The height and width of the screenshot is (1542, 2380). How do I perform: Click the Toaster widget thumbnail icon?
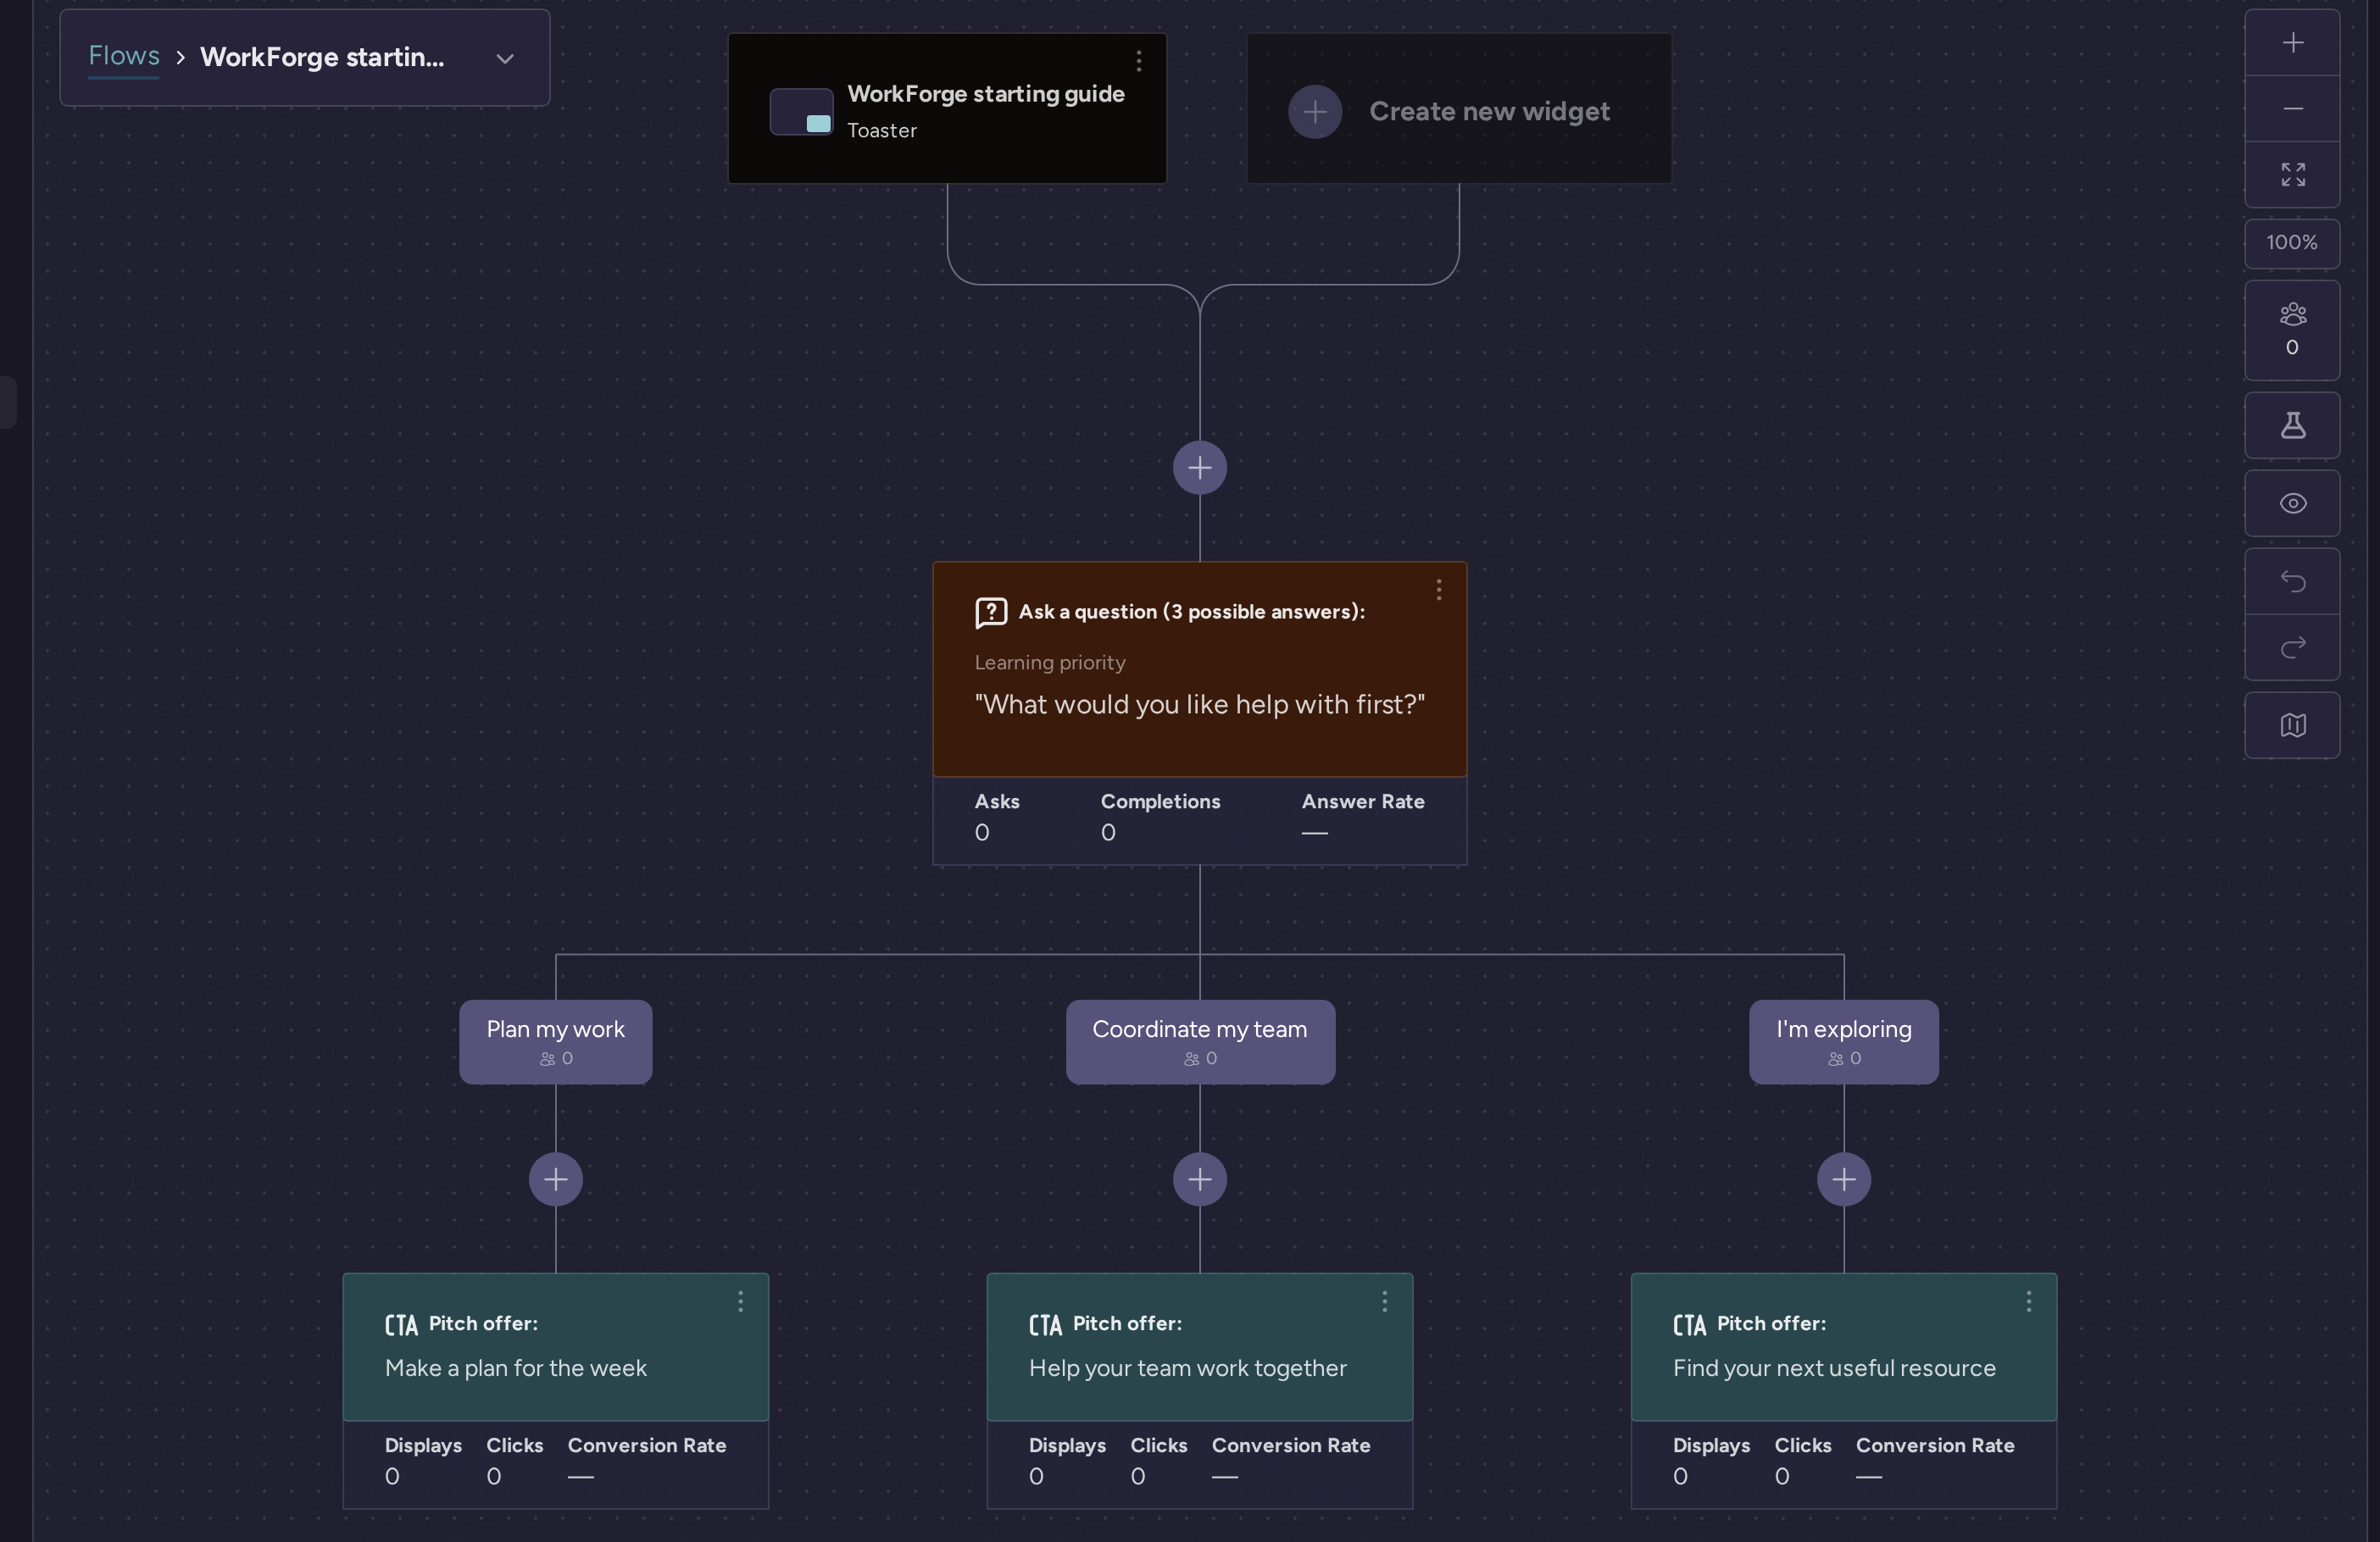click(x=801, y=111)
